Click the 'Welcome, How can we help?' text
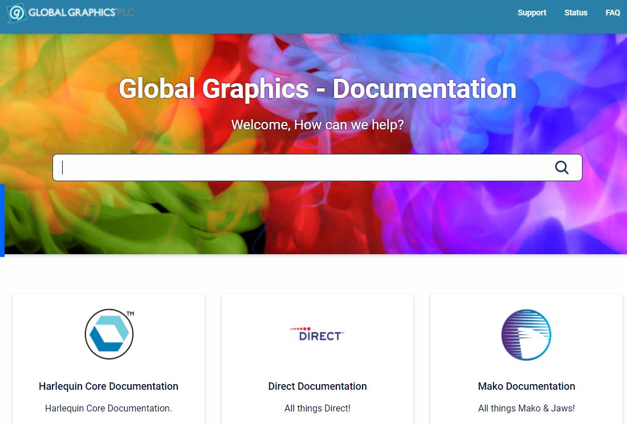Screen dimensions: 627x424 click(x=317, y=124)
